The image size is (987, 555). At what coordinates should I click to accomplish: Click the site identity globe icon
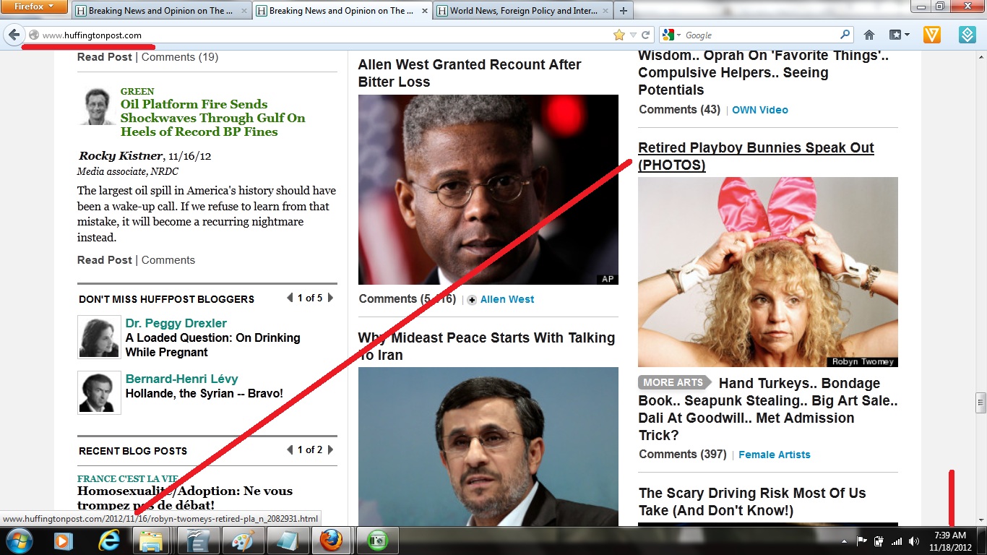(x=33, y=35)
